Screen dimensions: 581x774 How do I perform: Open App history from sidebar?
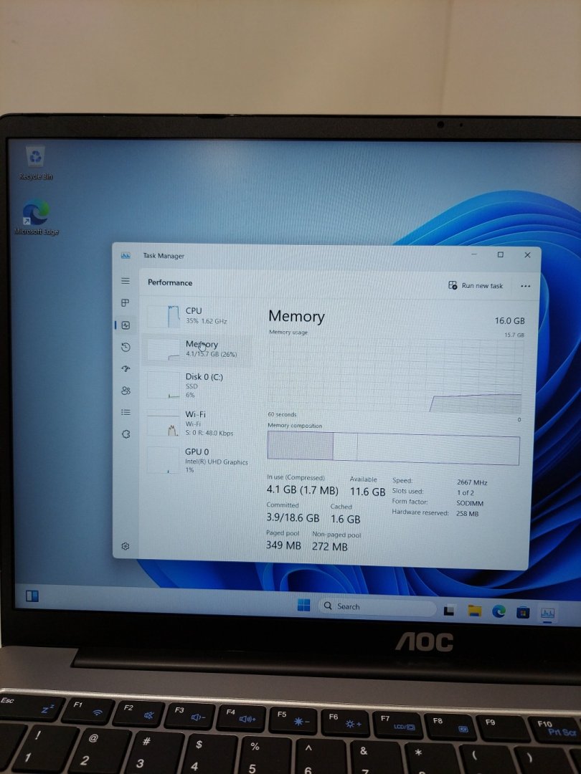(x=126, y=347)
